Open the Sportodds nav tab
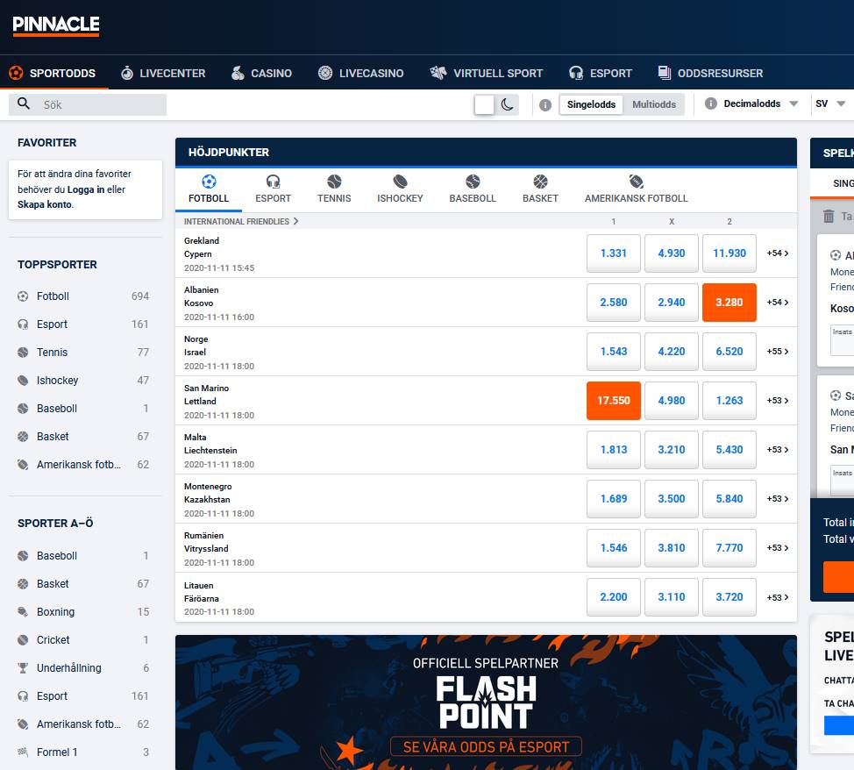854x770 pixels. 53,73
